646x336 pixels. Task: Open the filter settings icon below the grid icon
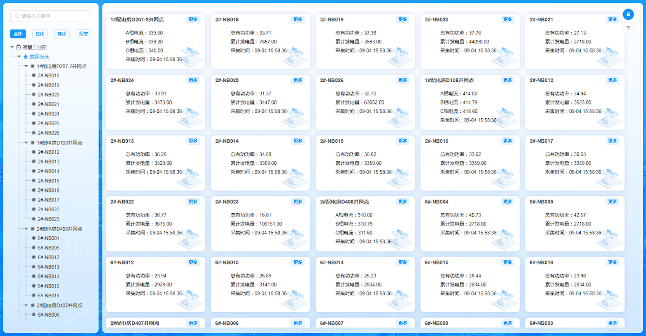tap(629, 28)
